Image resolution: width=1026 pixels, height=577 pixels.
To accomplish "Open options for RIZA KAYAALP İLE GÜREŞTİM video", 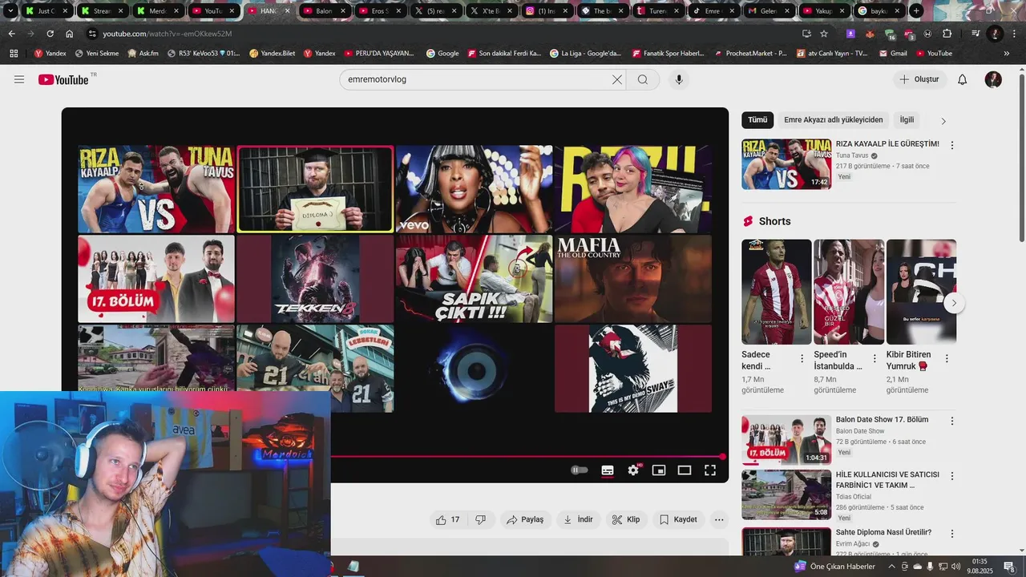I will pyautogui.click(x=952, y=145).
